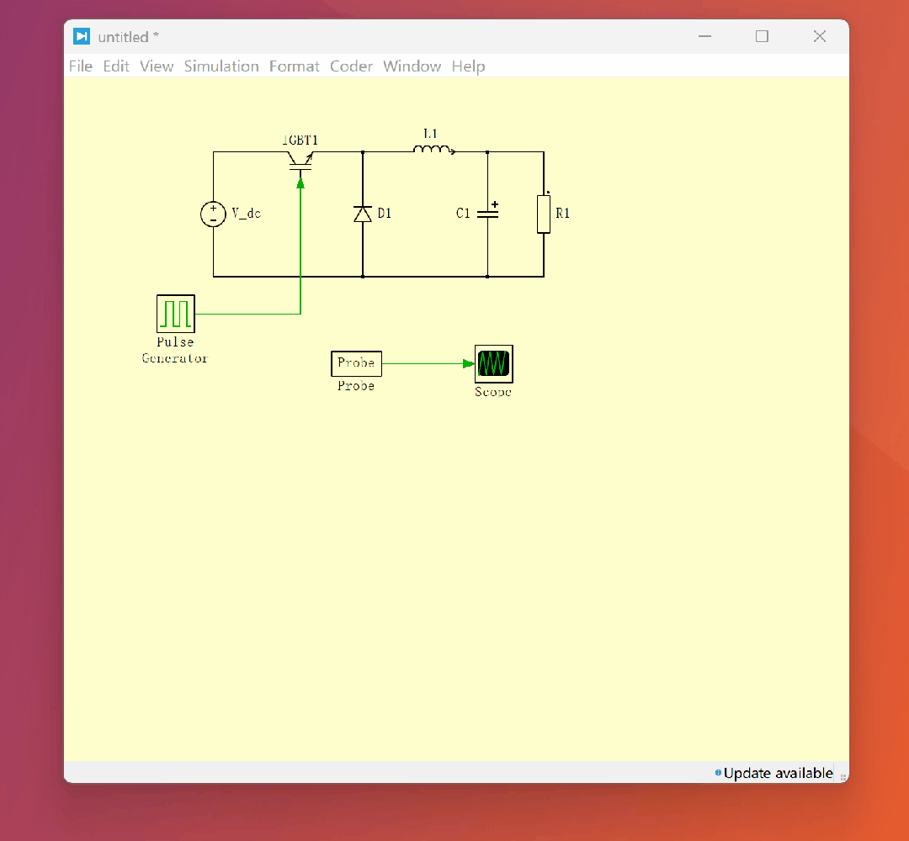
Task: Click the L1 label text
Action: (x=430, y=134)
